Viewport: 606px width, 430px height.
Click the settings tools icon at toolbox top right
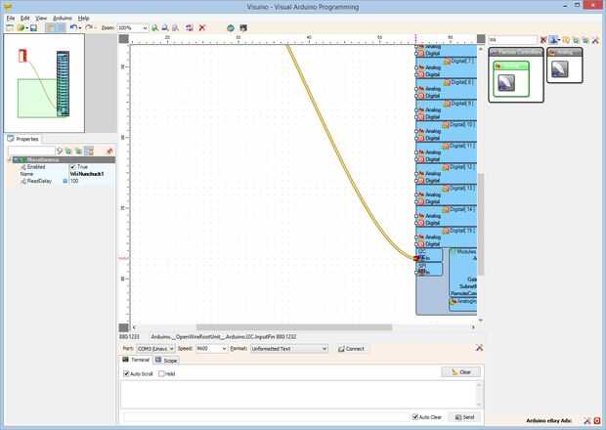tap(595, 40)
